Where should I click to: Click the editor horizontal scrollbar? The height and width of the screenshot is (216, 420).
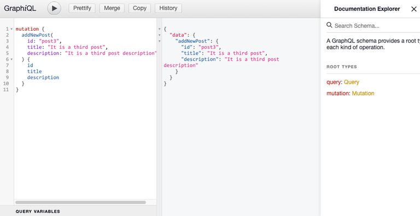click(80, 202)
